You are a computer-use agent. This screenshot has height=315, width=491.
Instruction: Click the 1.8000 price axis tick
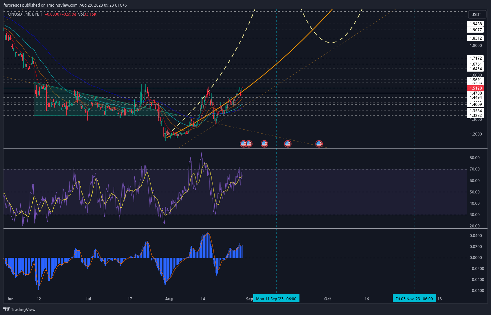click(x=476, y=46)
